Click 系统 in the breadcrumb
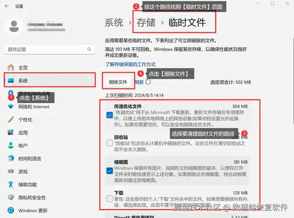The height and width of the screenshot is (218, 294). click(114, 23)
